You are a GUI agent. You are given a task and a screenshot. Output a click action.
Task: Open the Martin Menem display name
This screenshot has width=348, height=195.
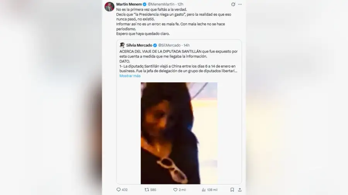[x=129, y=4]
